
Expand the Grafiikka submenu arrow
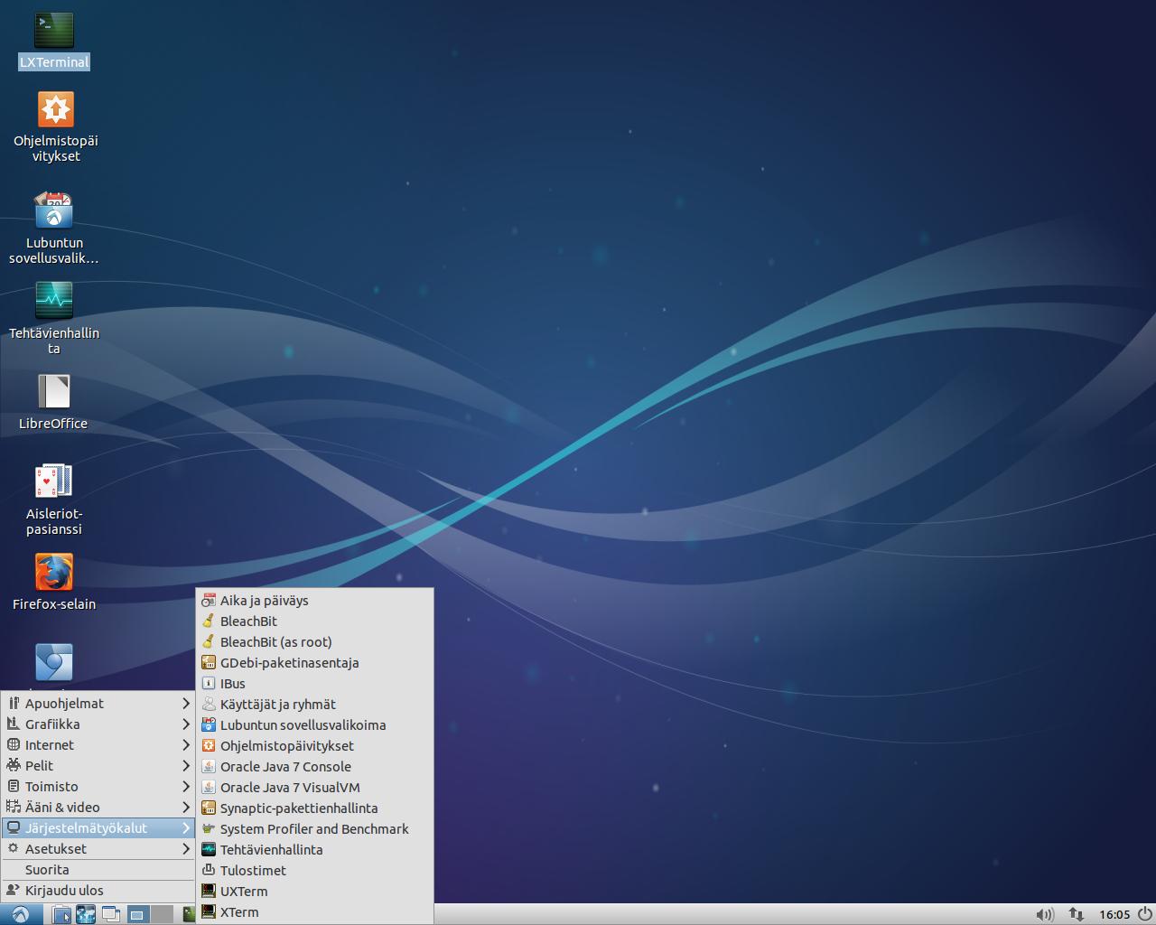pyautogui.click(x=186, y=724)
